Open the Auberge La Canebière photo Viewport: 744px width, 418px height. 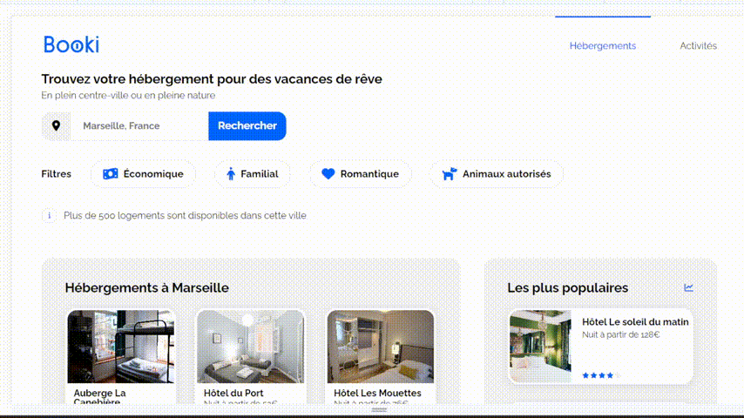(x=120, y=347)
